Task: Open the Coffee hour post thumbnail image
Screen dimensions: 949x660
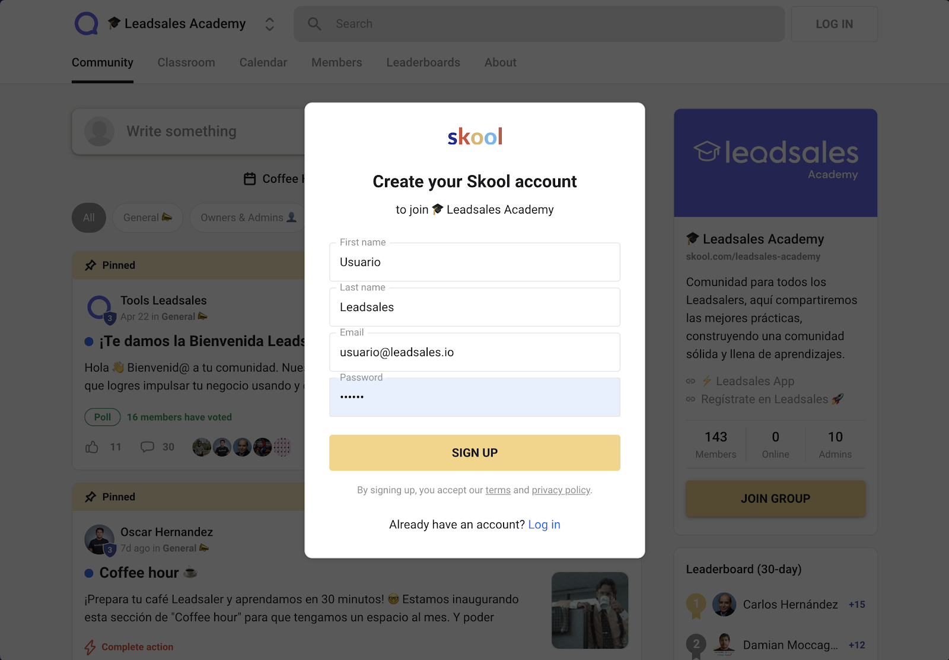Action: pyautogui.click(x=590, y=610)
